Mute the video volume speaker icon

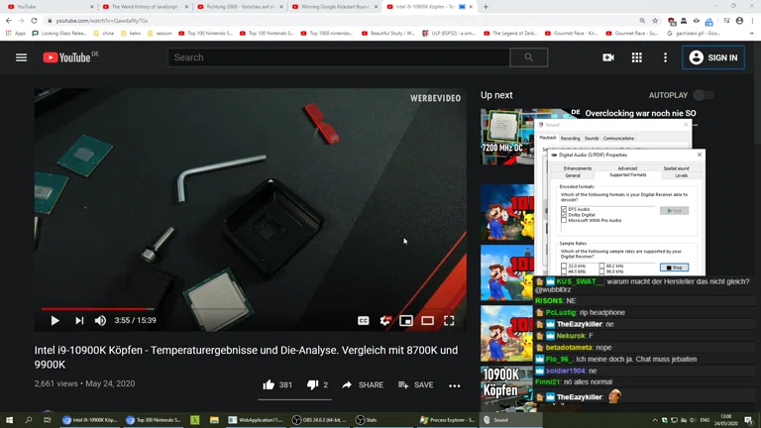pyautogui.click(x=100, y=320)
